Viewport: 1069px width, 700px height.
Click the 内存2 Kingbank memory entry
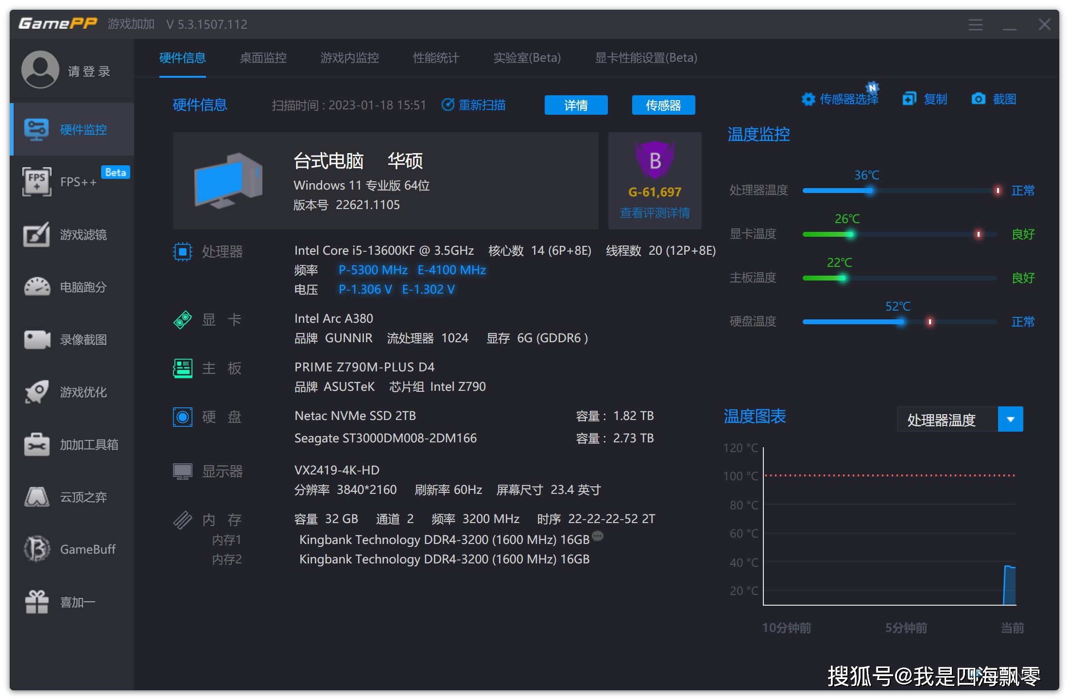pyautogui.click(x=445, y=559)
